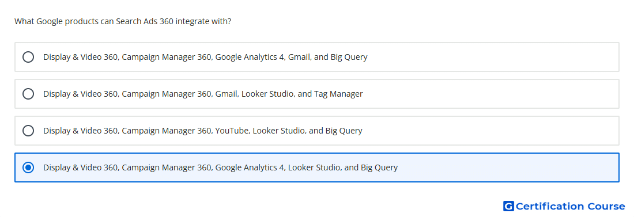Choose radio button for the Tag Manager answer
634x217 pixels.
coord(28,94)
